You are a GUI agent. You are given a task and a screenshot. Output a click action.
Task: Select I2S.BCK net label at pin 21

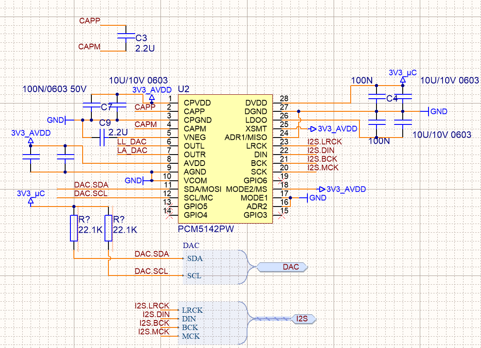322,159
